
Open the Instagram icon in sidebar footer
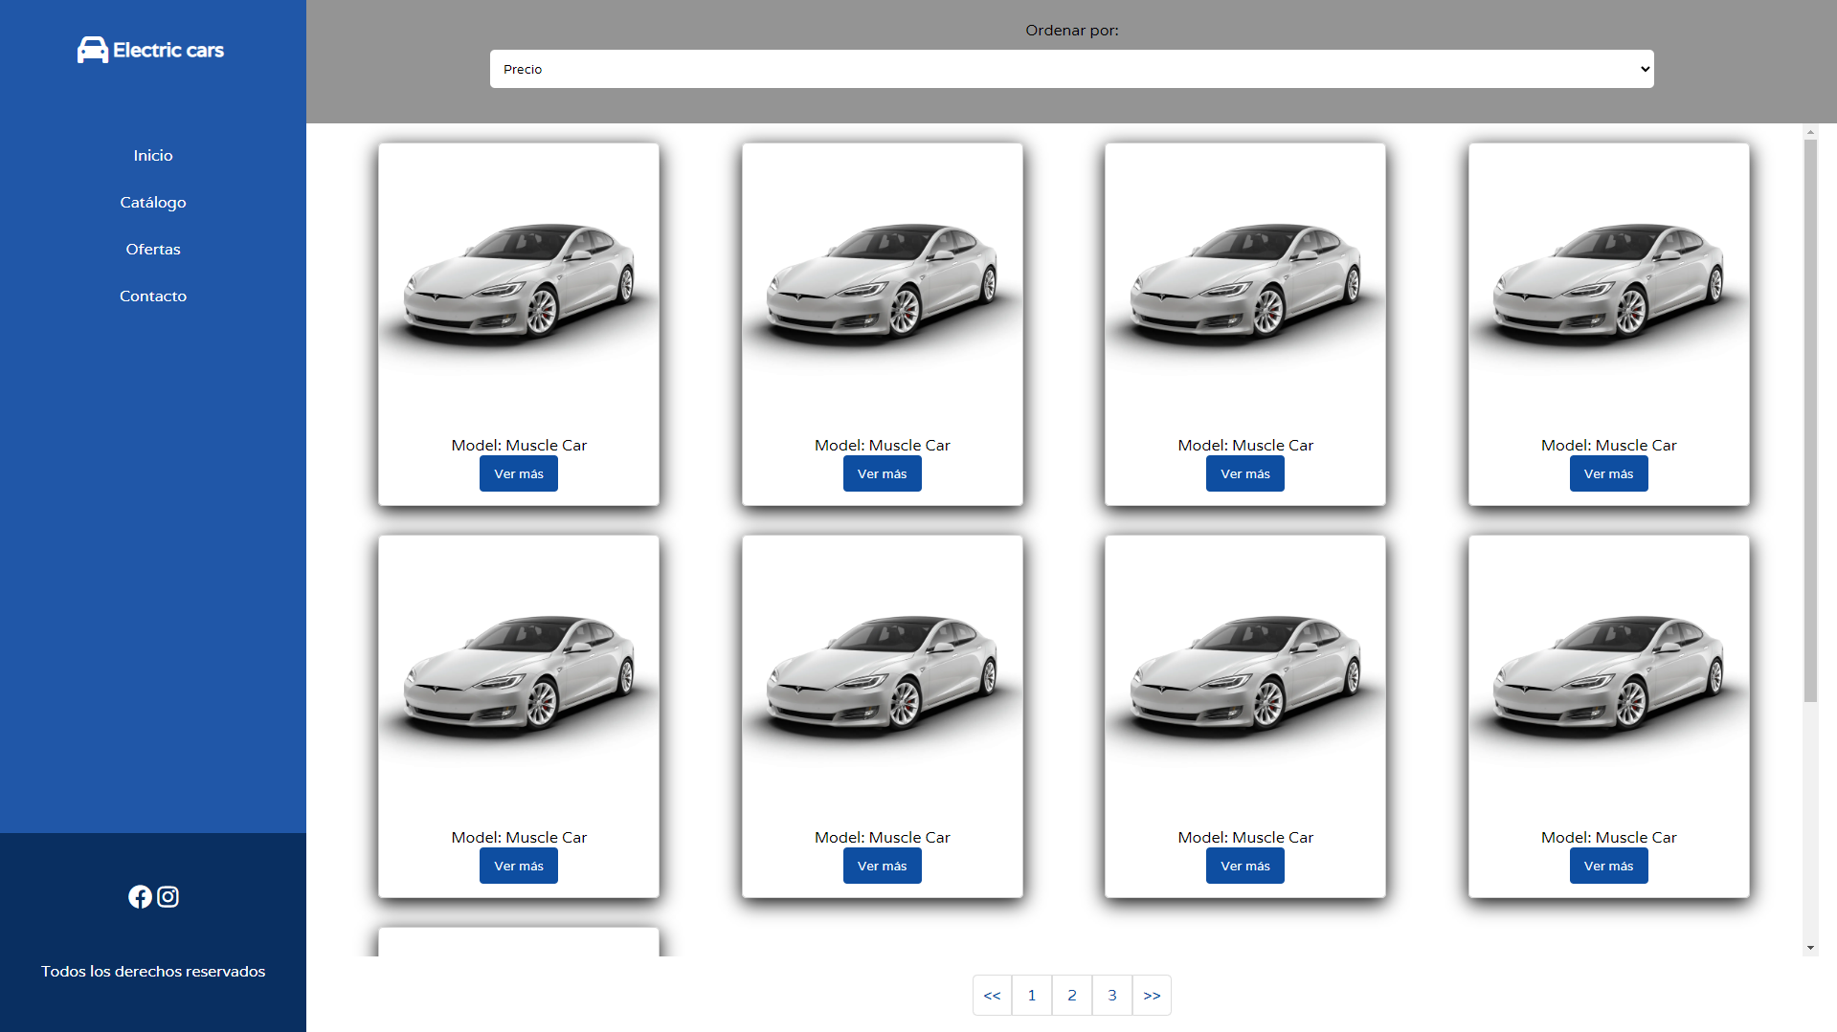(168, 896)
